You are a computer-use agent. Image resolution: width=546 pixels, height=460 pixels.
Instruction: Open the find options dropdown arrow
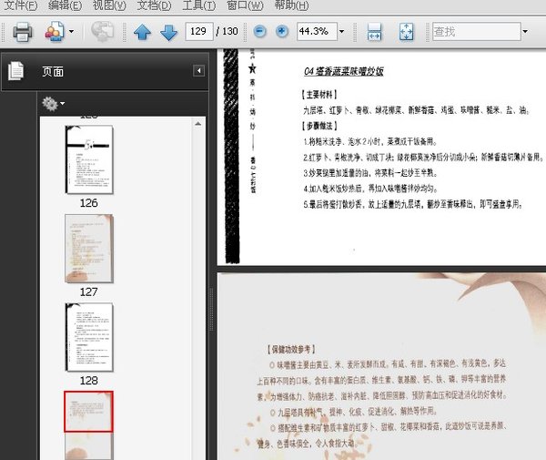pyautogui.click(x=525, y=31)
